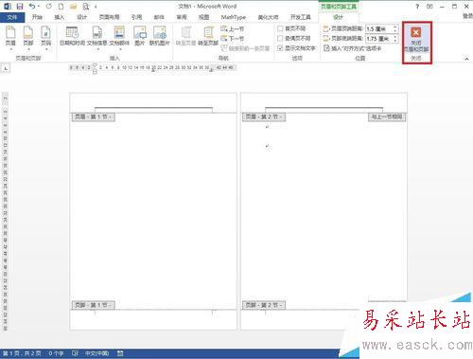Switch to the Insert (插入) tab
Viewport: 473px width, 359px height.
click(x=59, y=17)
